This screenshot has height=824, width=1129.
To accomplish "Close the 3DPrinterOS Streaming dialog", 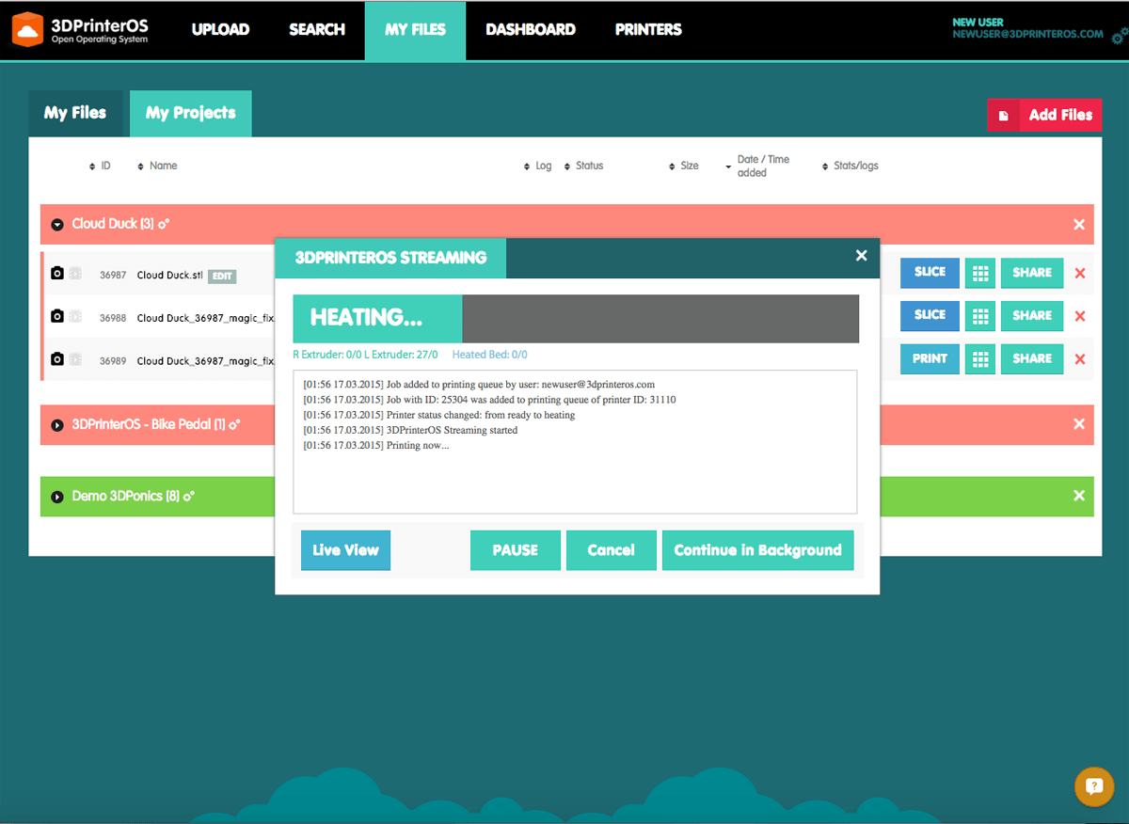I will (861, 256).
